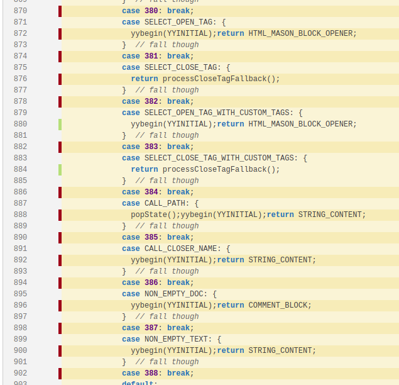399x385 pixels.
Task: Click line number 888
Action: tap(20, 215)
